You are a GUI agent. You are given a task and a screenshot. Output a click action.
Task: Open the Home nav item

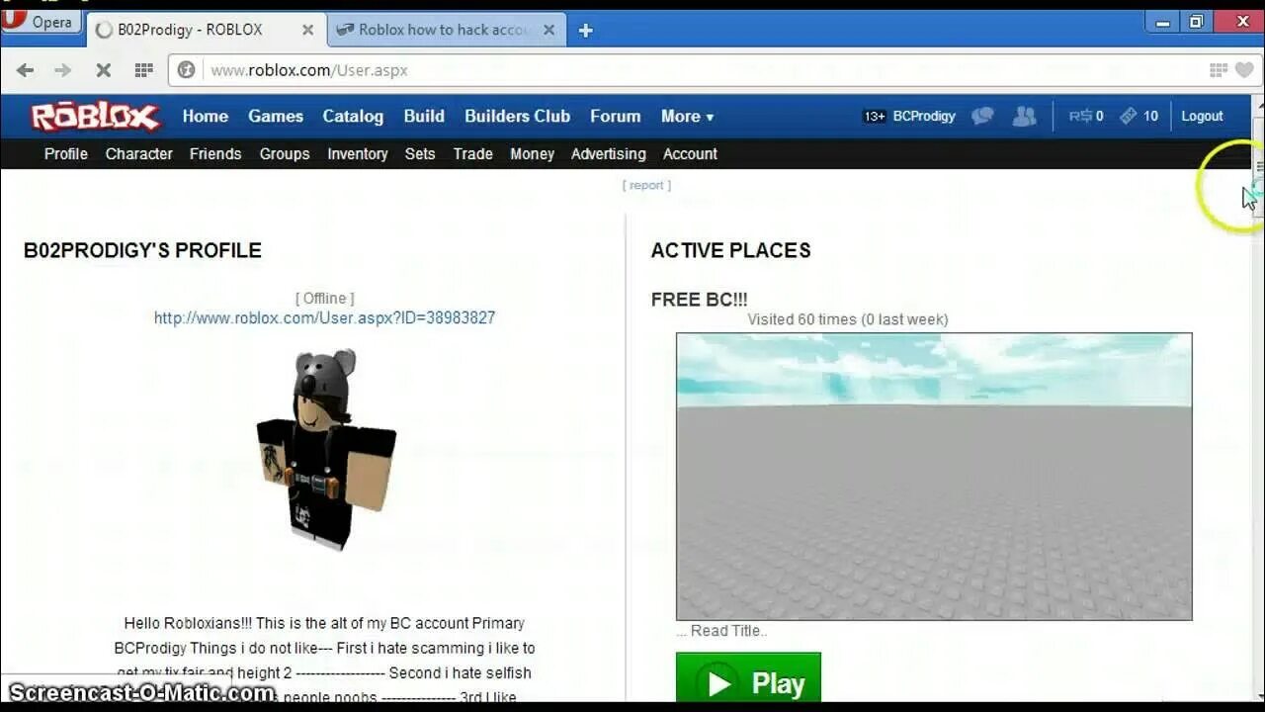coord(206,116)
